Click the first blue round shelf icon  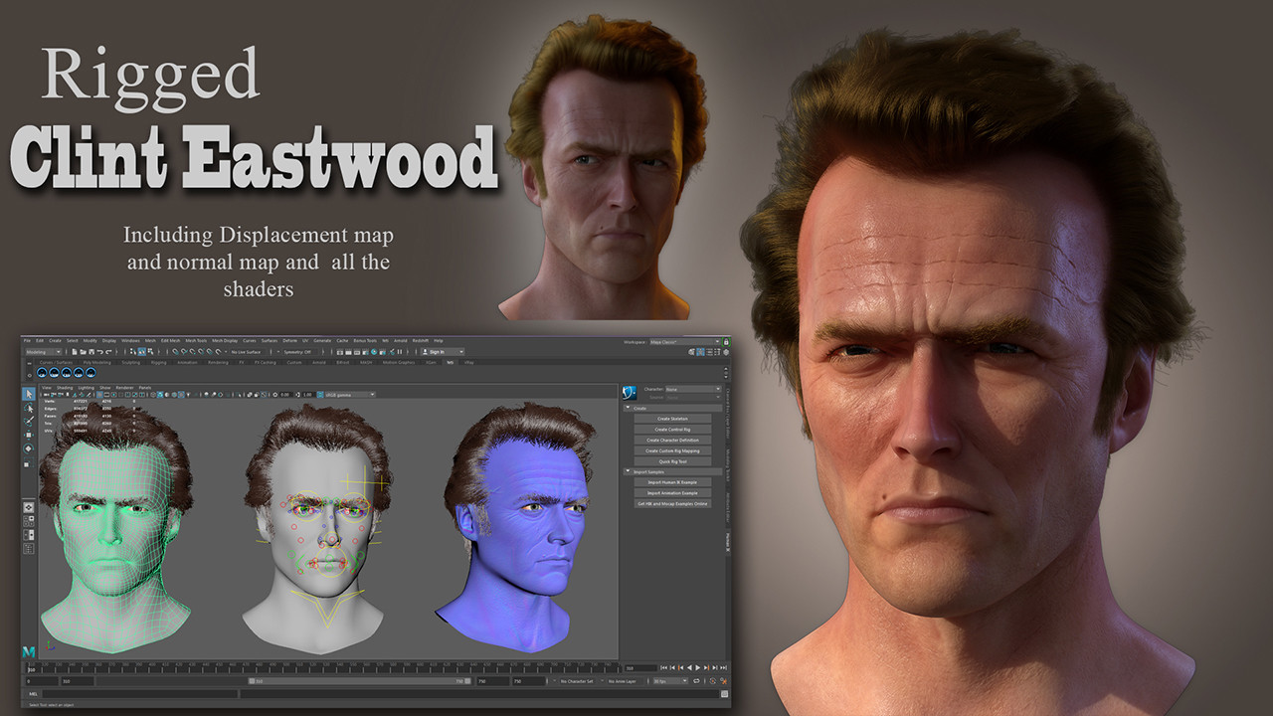click(x=43, y=373)
